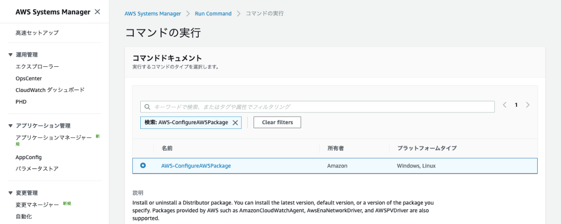Open アプリケーションマネージャー in sidebar
The width and height of the screenshot is (561, 224).
point(54,137)
